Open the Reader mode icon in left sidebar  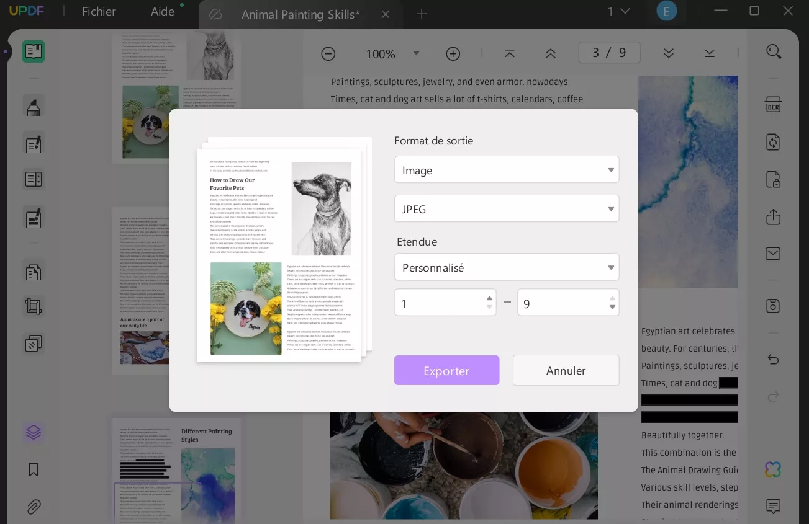(x=34, y=51)
